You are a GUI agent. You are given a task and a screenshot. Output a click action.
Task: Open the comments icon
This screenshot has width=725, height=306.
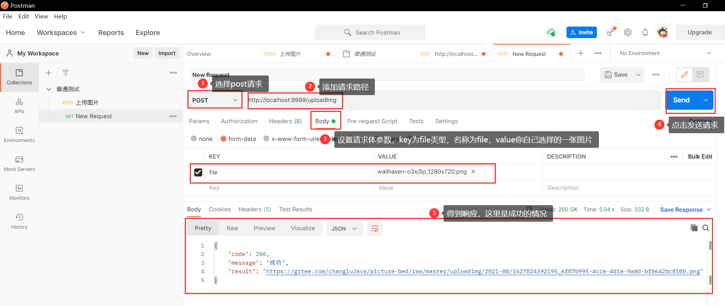pos(700,75)
